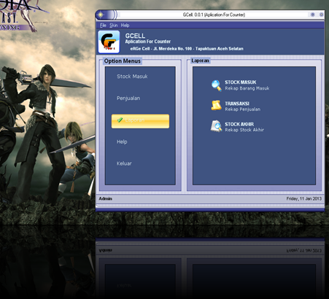Click the highlighted Laporan button
The width and height of the screenshot is (329, 299).
(x=140, y=121)
